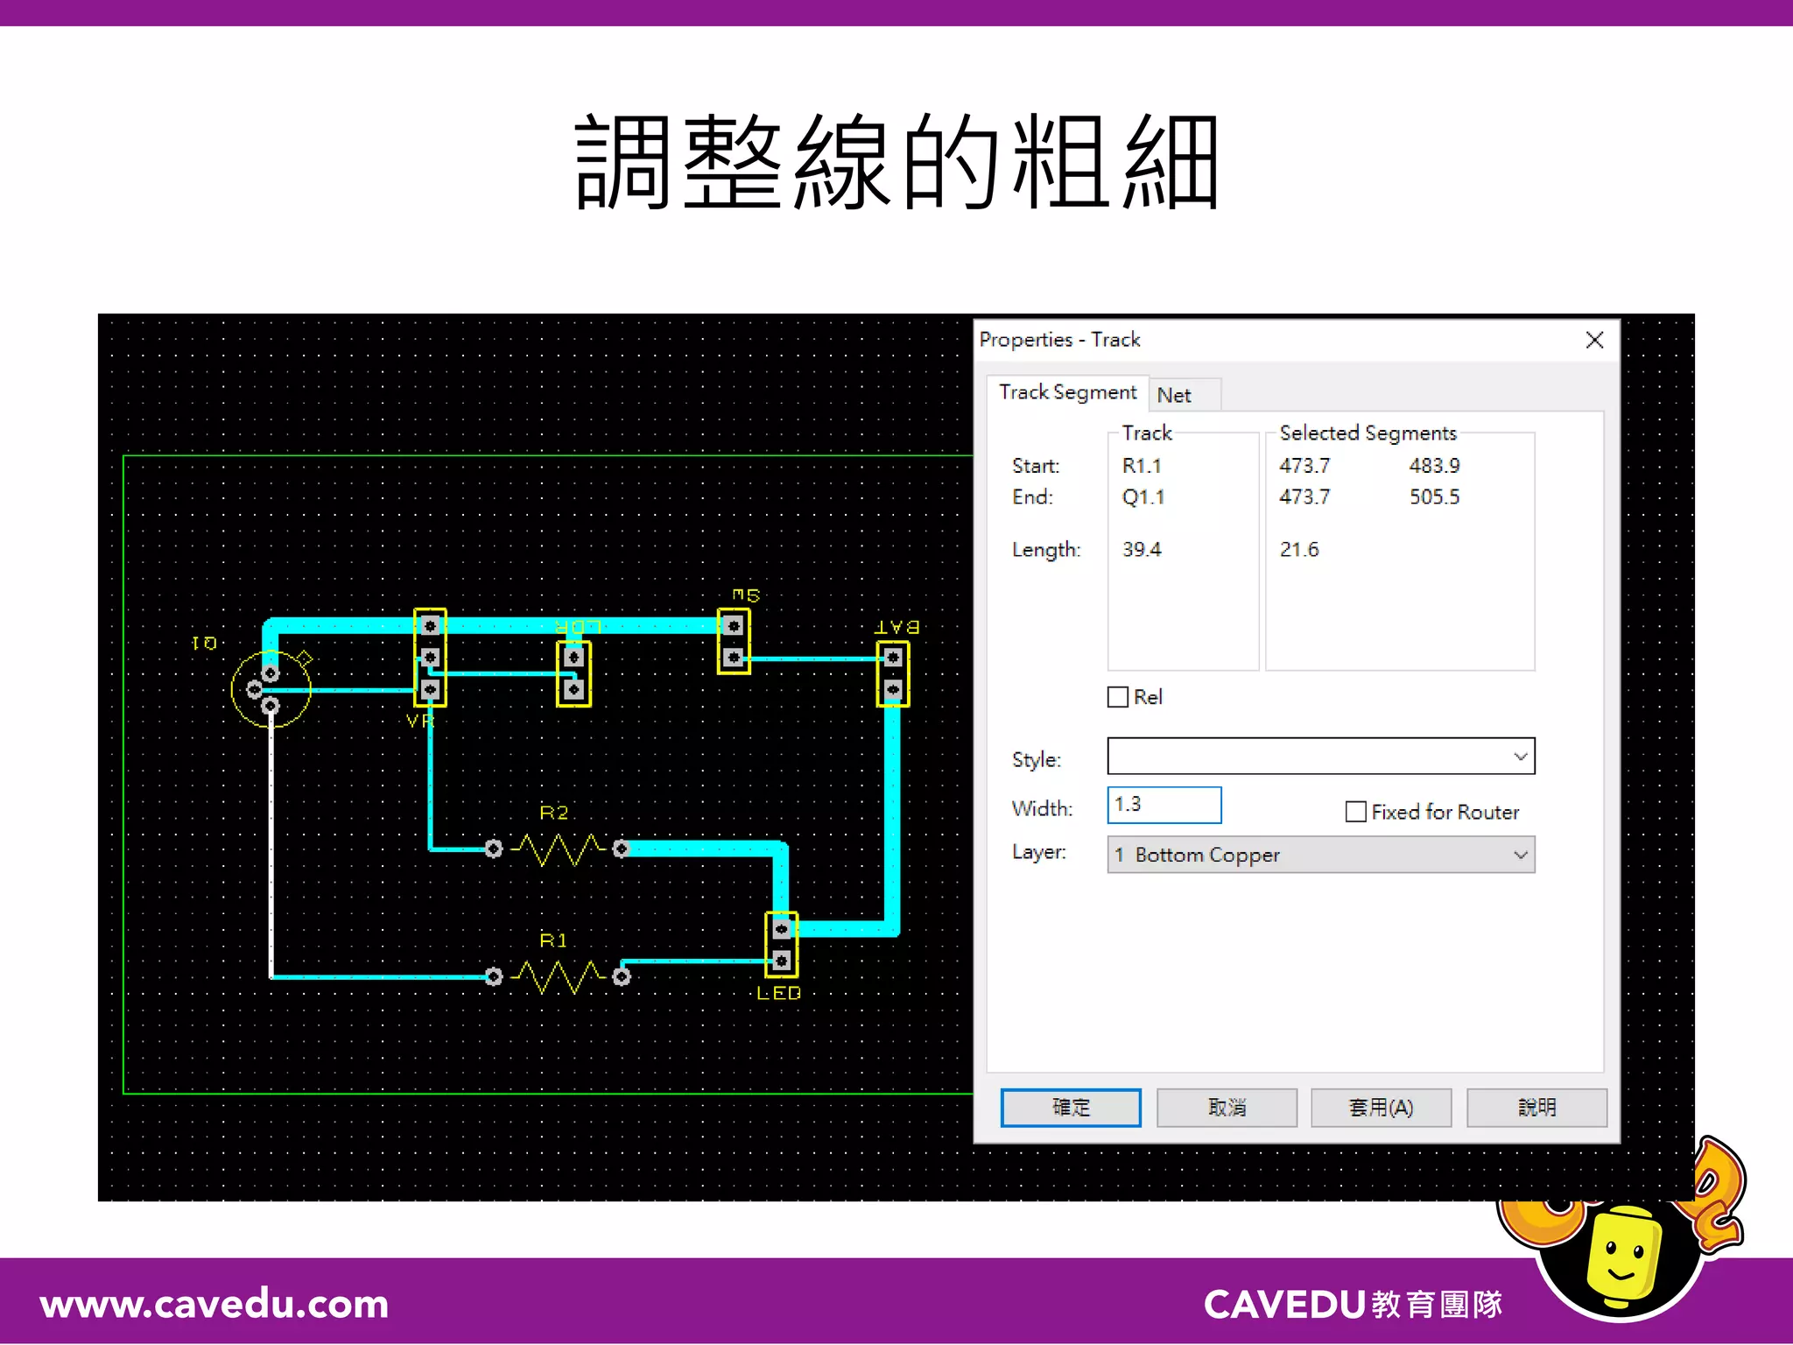Click the SW switch component
The height and width of the screenshot is (1345, 1793).
point(734,641)
